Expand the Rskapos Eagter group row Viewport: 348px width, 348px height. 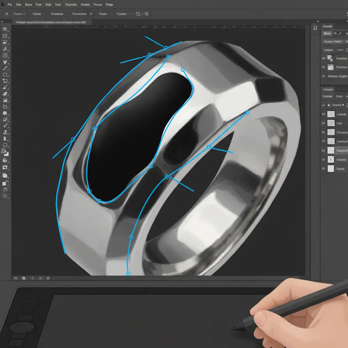pyautogui.click(x=324, y=76)
